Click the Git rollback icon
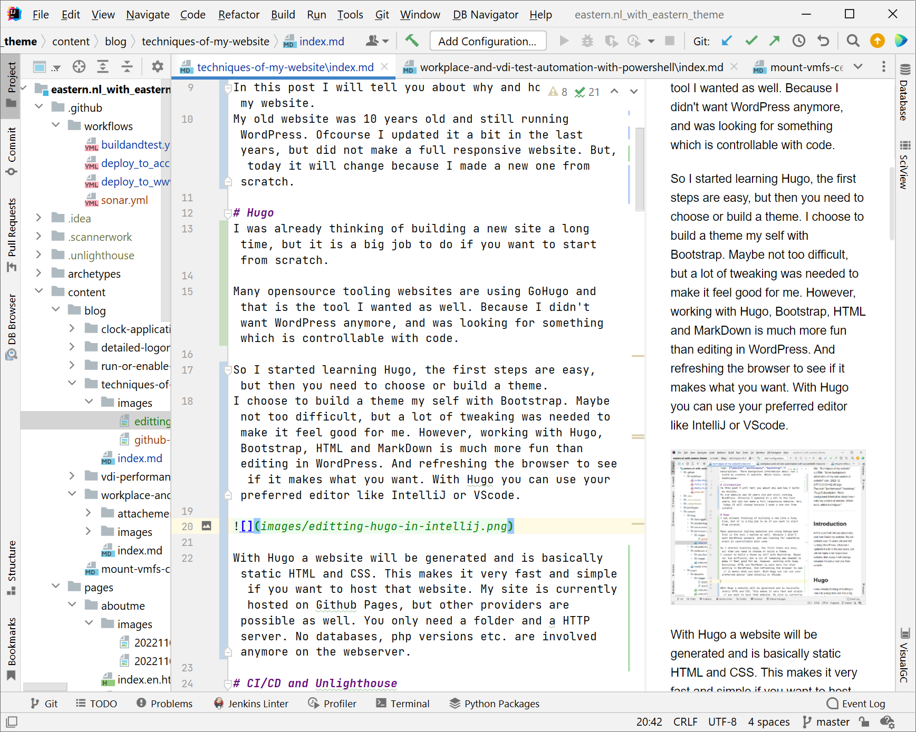916x732 pixels. pos(823,41)
